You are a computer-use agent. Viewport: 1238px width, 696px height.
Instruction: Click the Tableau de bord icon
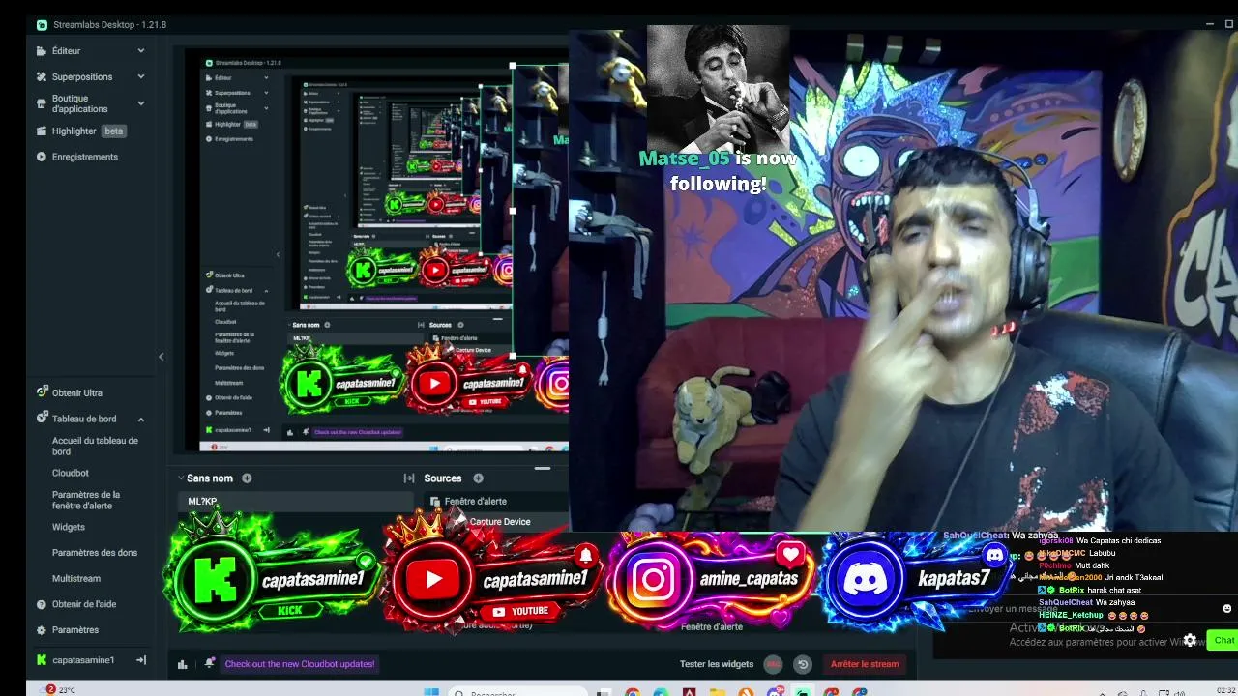(42, 419)
